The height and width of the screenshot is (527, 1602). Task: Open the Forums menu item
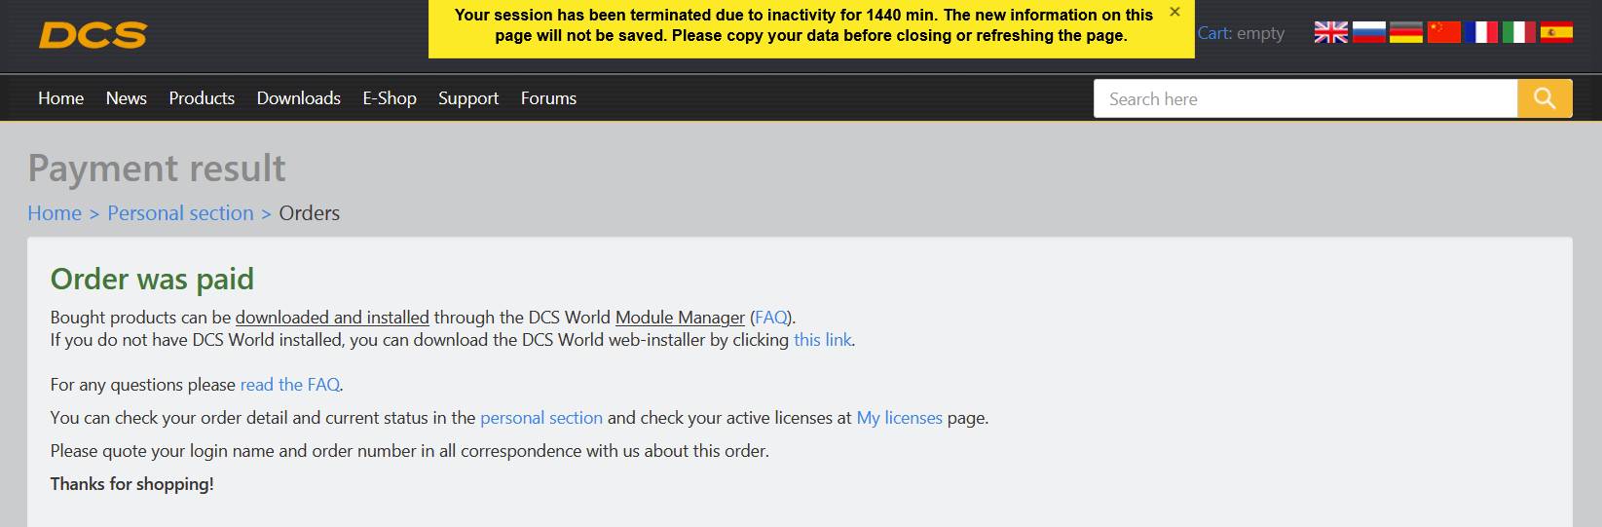(548, 98)
